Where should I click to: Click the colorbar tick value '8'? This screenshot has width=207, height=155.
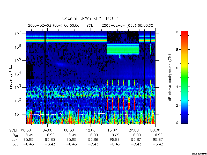pos(177,50)
